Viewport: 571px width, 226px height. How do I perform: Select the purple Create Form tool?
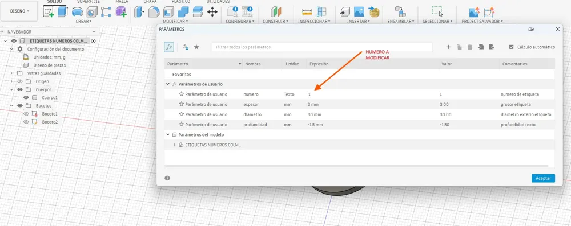120,11
